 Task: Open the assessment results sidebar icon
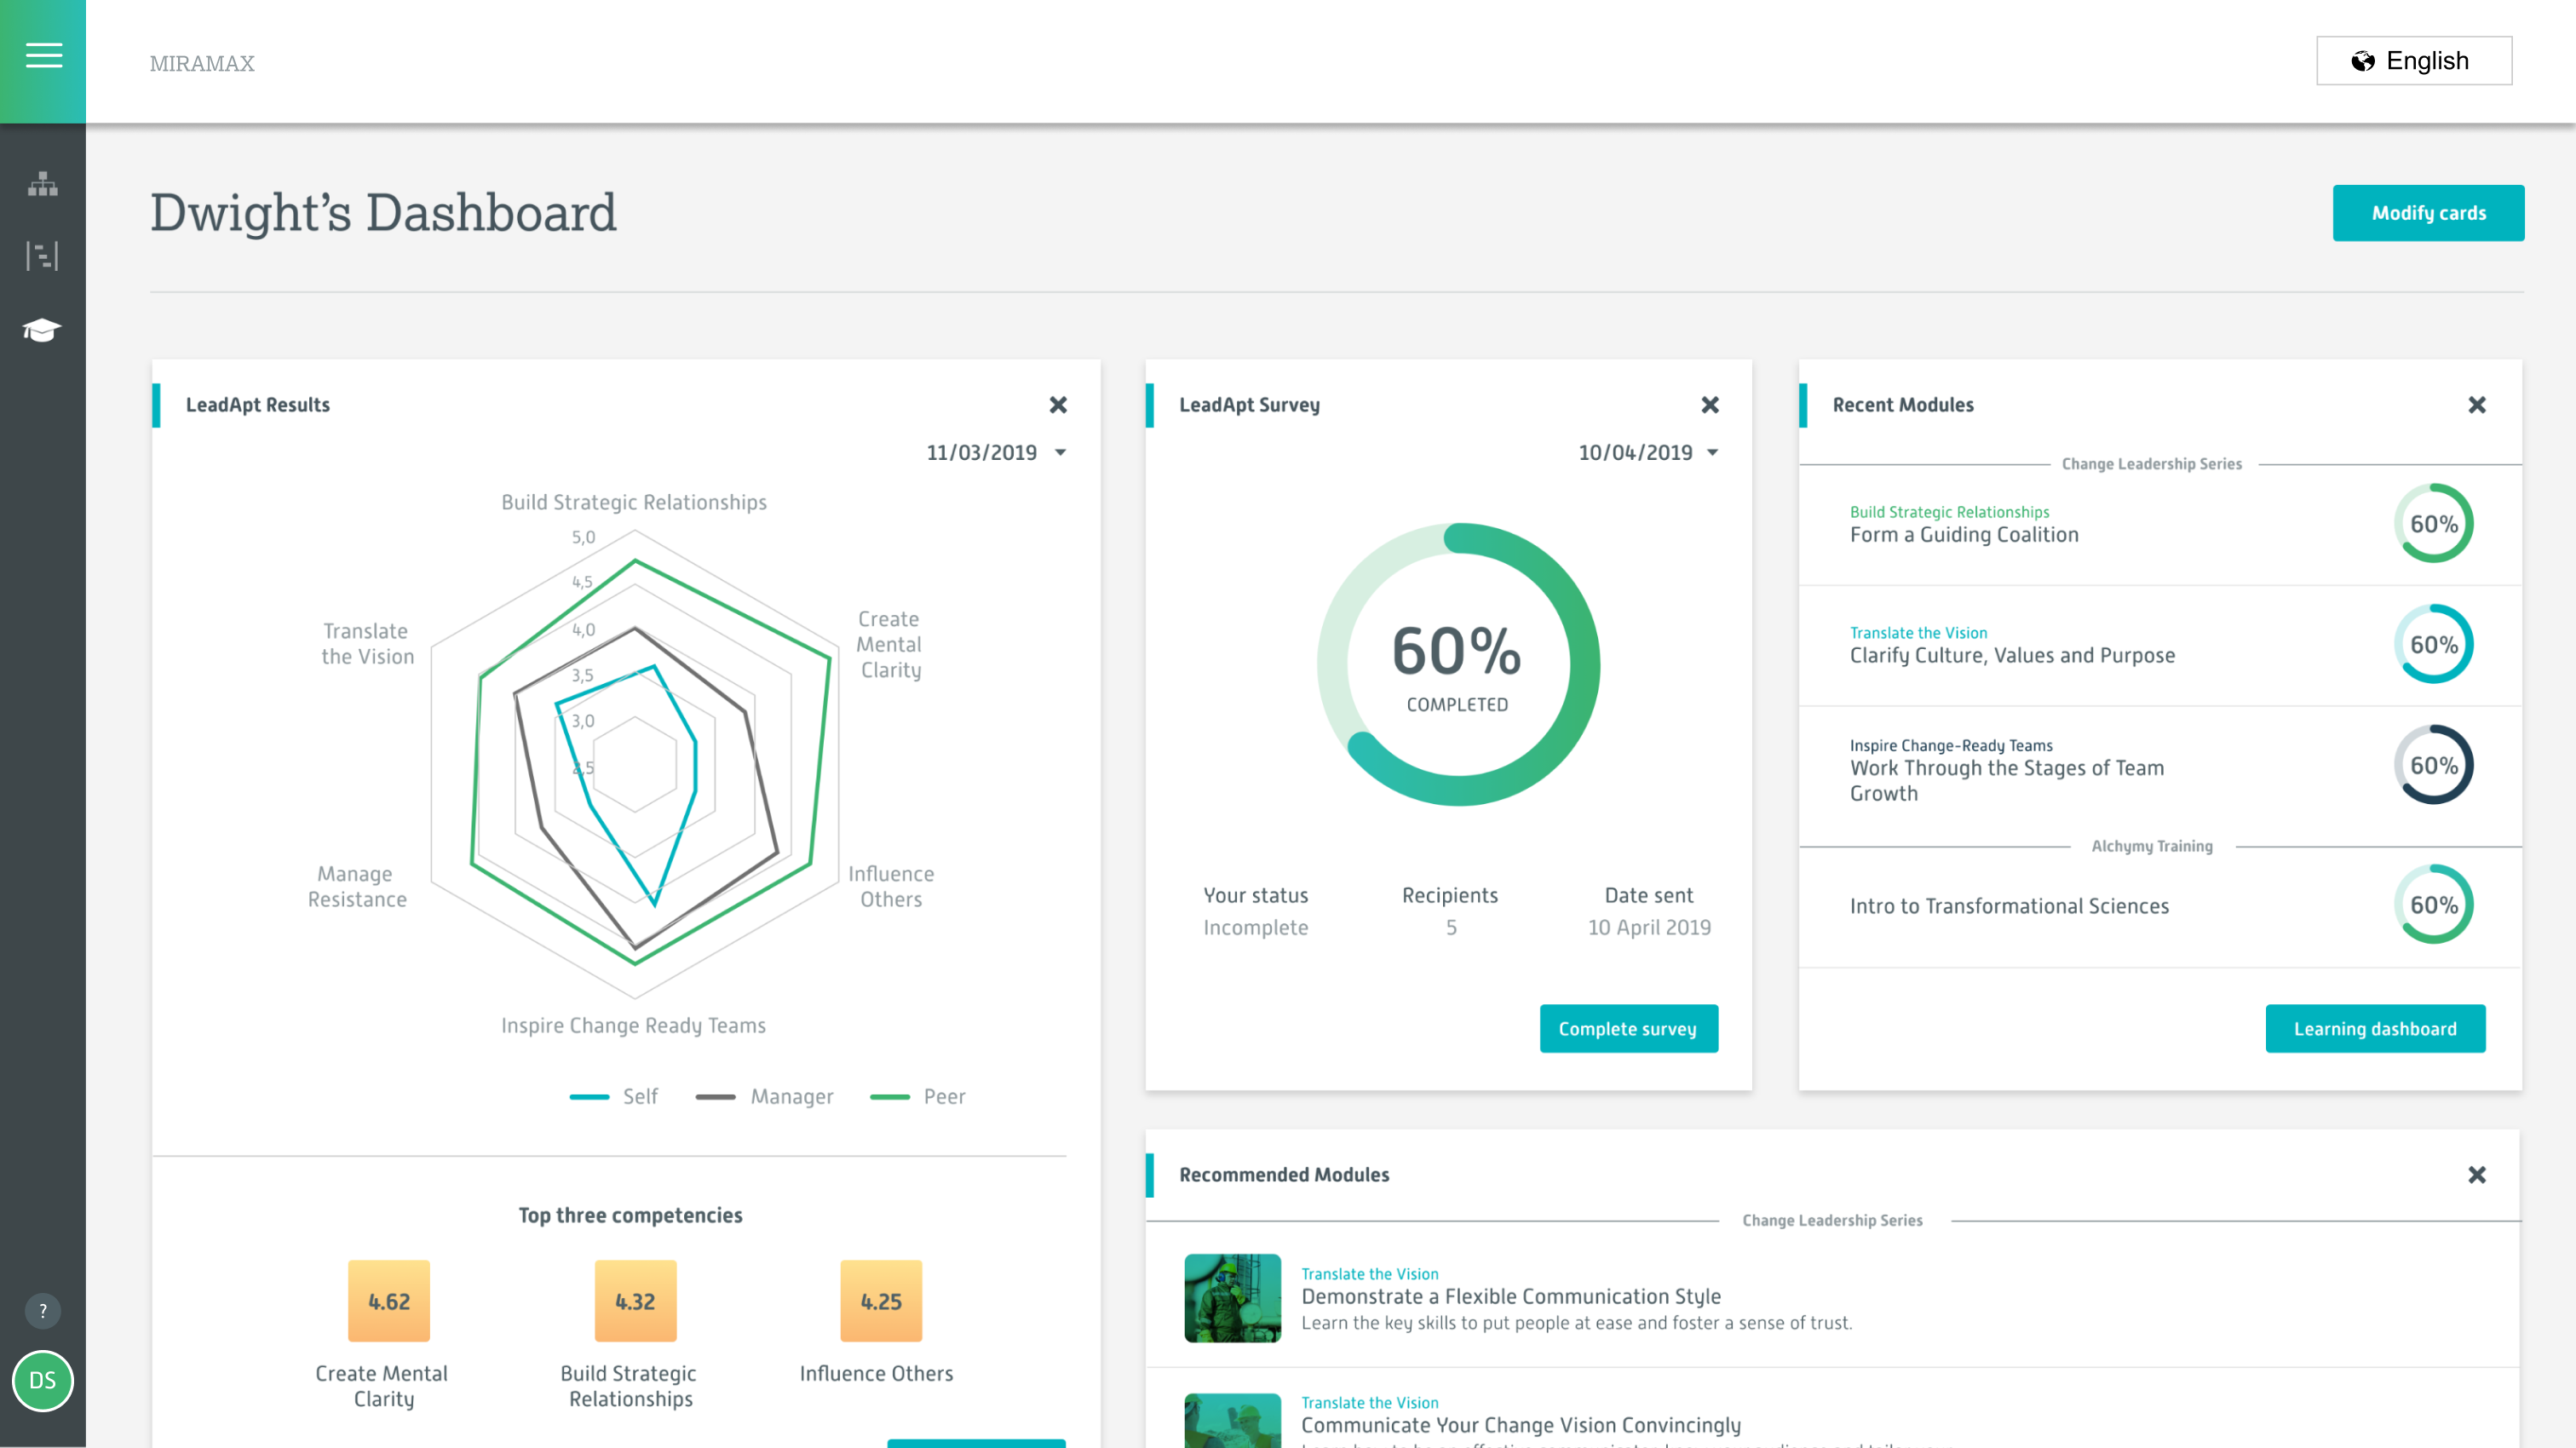pos(42,256)
